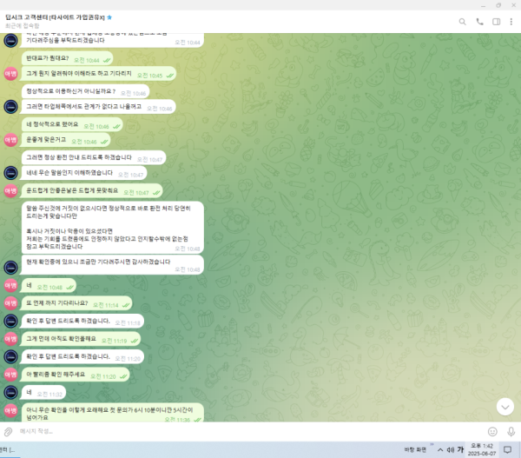
Task: Select message 아 빨리좀 확인 해주세요
Action: [x=76, y=375]
